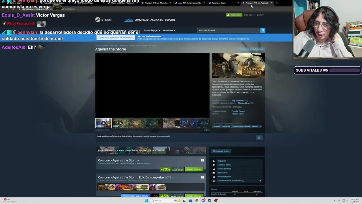Screen dimensions: 362x204
Task: Click the plus tag button next to Gestión
Action: tap(260, 126)
